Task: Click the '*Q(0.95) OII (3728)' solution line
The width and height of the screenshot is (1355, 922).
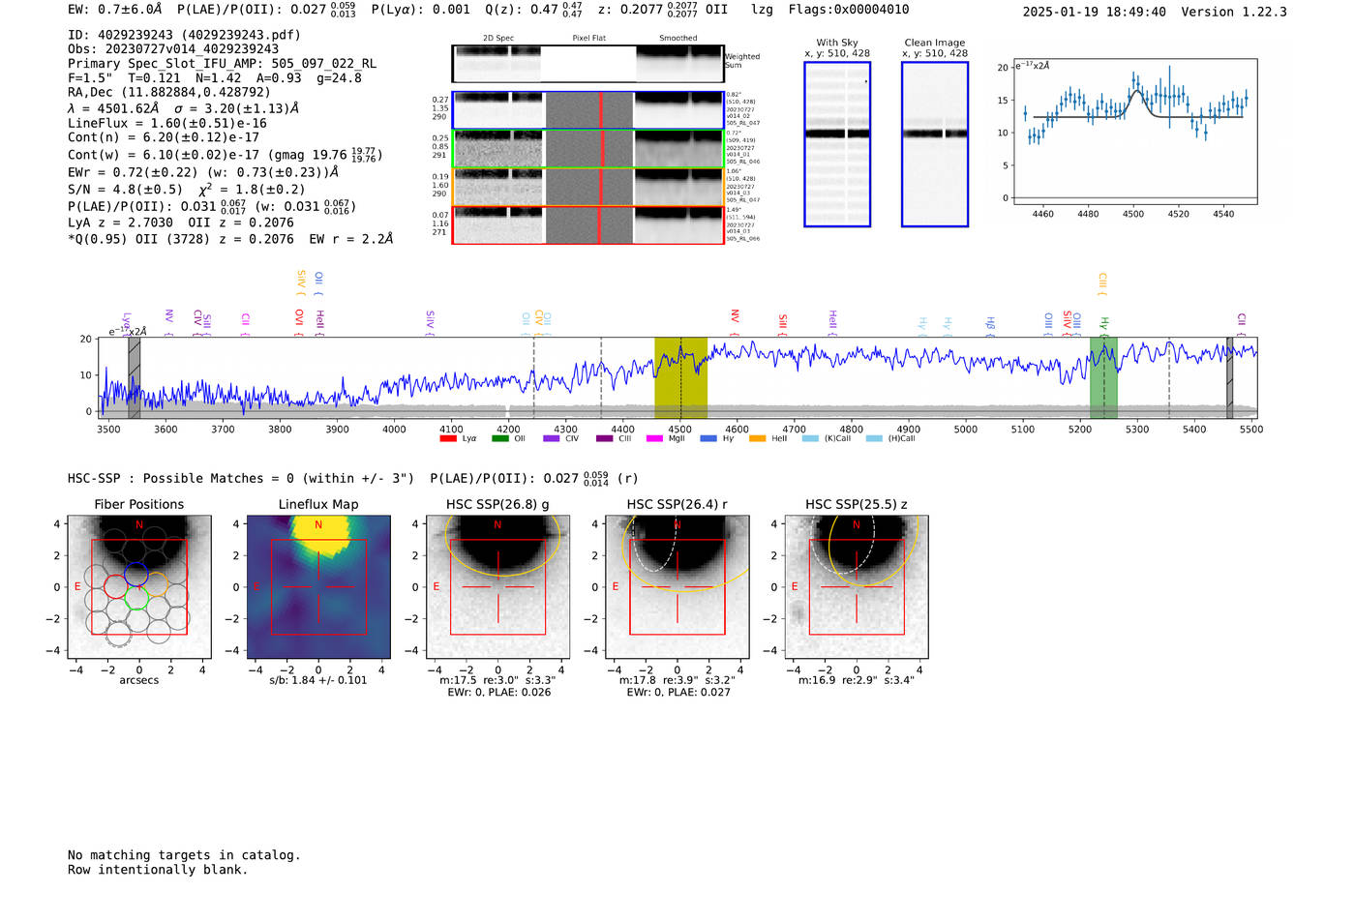Action: click(136, 239)
